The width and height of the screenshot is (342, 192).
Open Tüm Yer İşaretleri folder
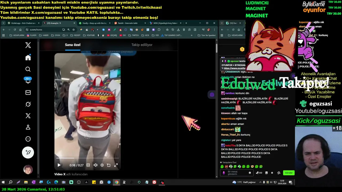point(207,35)
